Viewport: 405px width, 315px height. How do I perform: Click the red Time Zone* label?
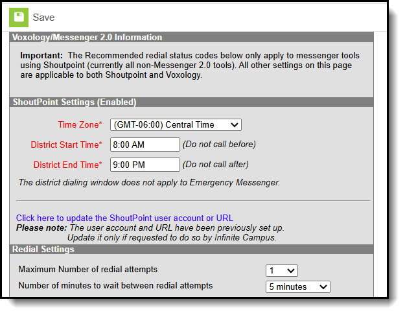click(80, 125)
